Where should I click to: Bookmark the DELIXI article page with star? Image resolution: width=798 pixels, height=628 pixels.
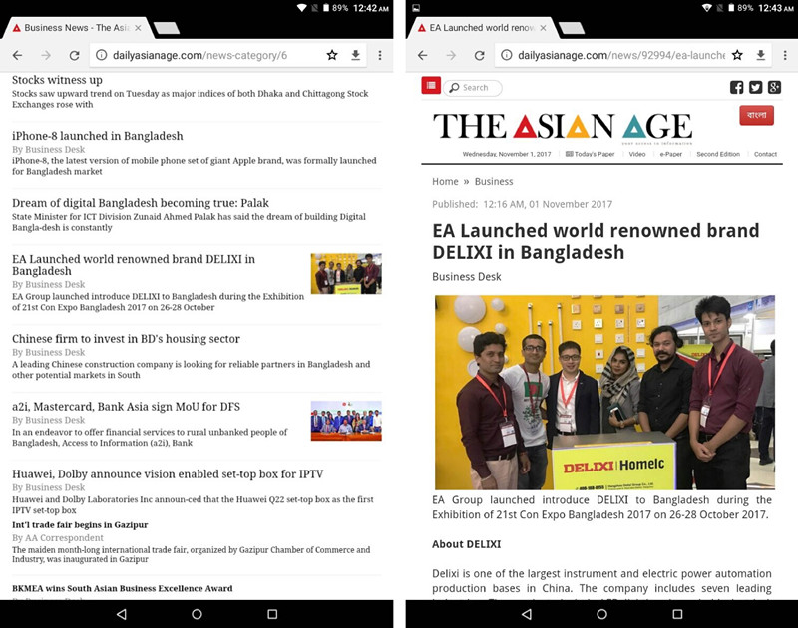tap(737, 55)
